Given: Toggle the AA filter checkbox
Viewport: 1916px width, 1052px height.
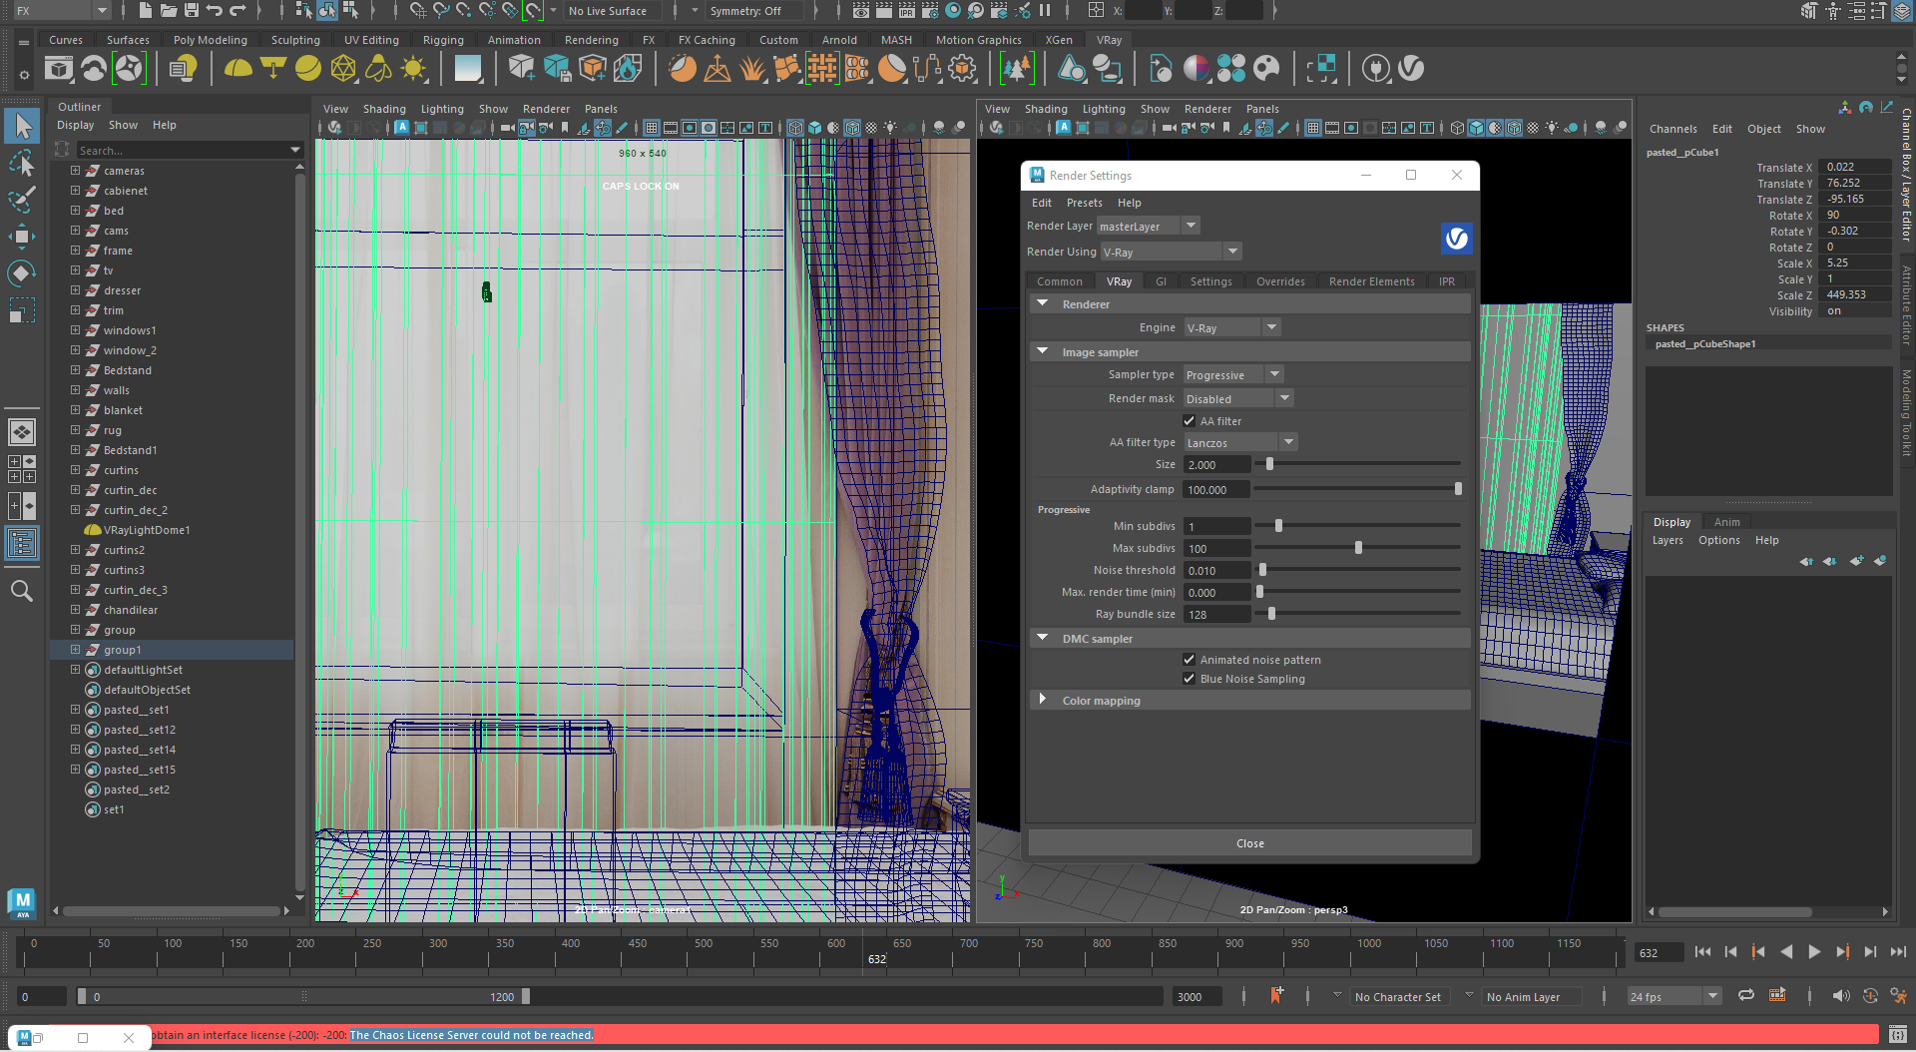Looking at the screenshot, I should (x=1189, y=421).
